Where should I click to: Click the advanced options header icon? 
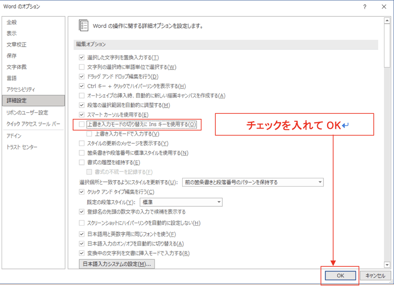[x=84, y=26]
